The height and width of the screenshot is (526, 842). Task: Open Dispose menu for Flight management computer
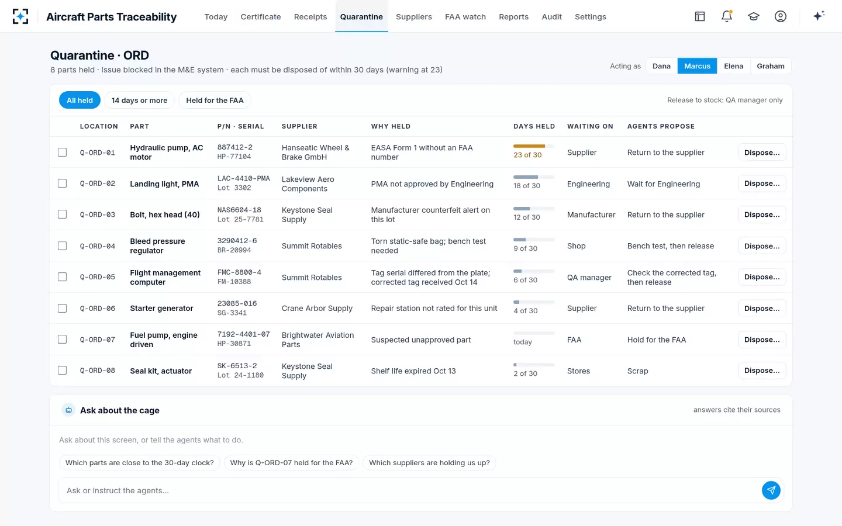coord(762,277)
